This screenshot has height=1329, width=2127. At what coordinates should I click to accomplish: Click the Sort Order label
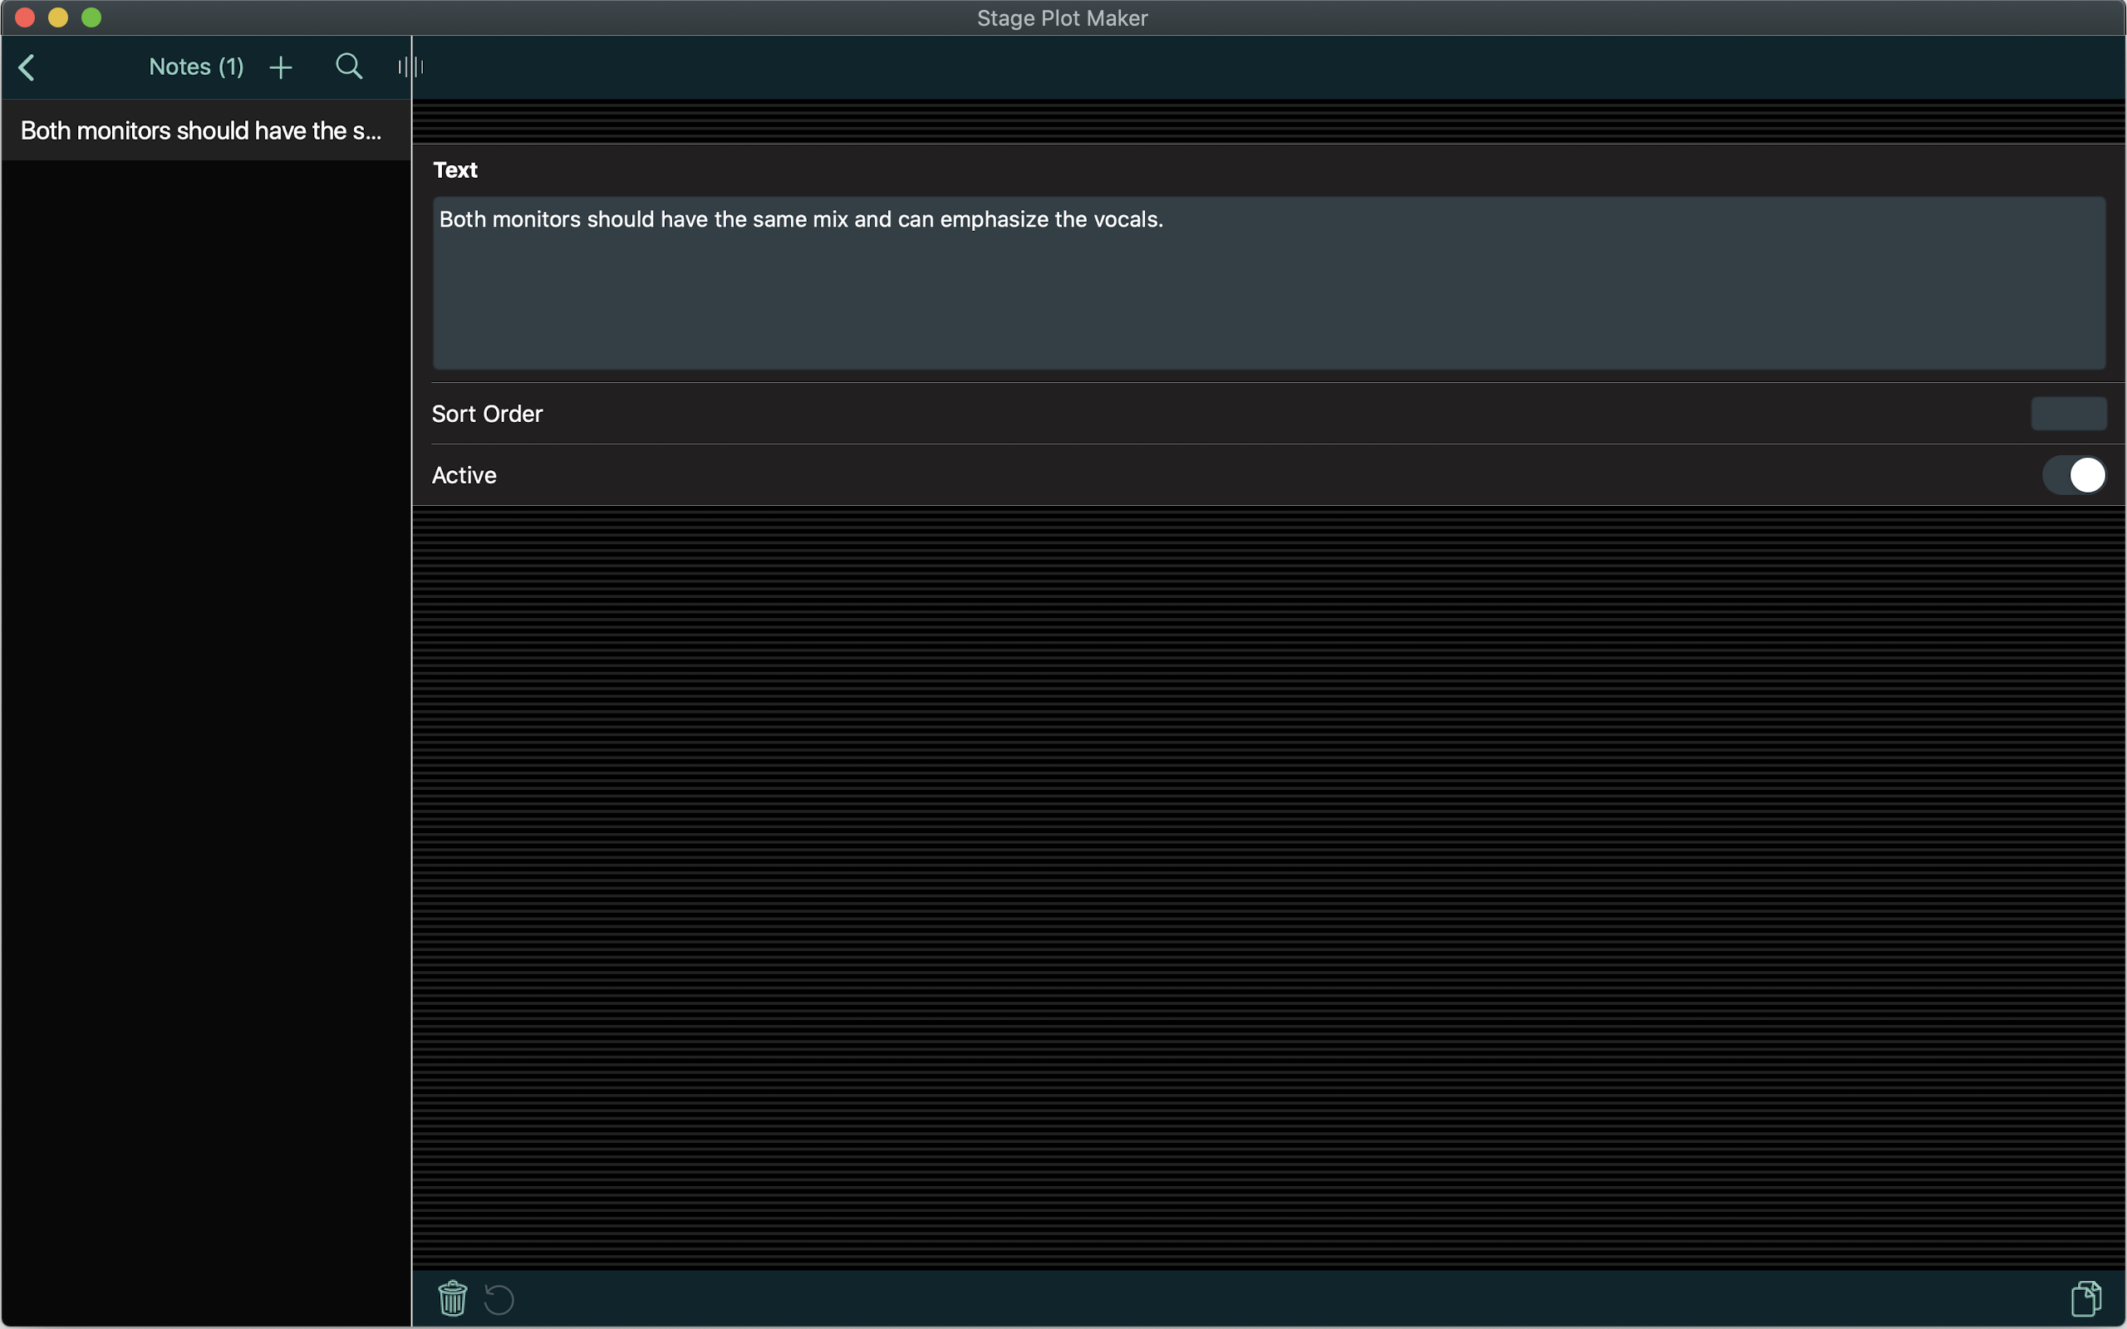487,414
